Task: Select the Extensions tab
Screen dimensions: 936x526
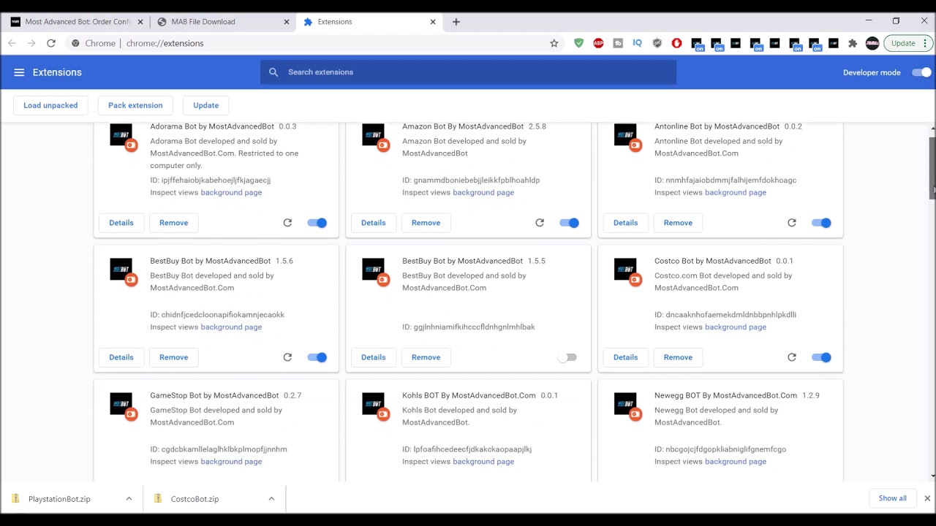Action: point(370,22)
